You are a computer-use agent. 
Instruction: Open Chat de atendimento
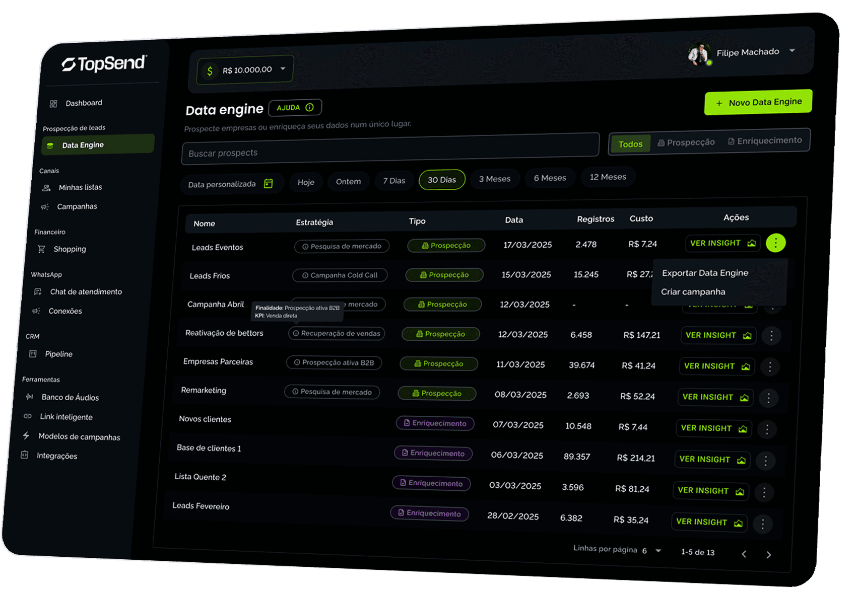pyautogui.click(x=78, y=291)
